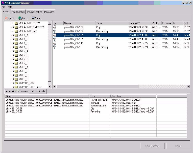This screenshot has width=193, height=153.
Task: Switch to the Messages tab
Action: tap(49, 12)
